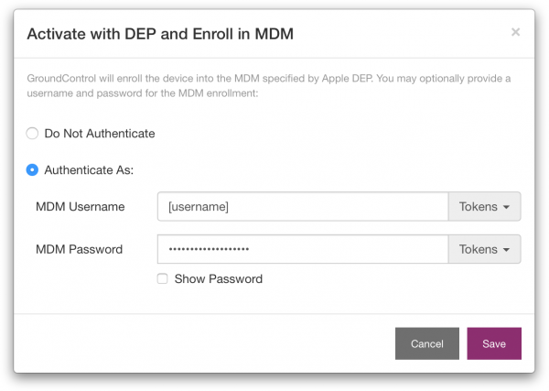549x391 pixels.
Task: Click the 'Activate with DEP and Enroll in MDM' title
Action: (160, 34)
